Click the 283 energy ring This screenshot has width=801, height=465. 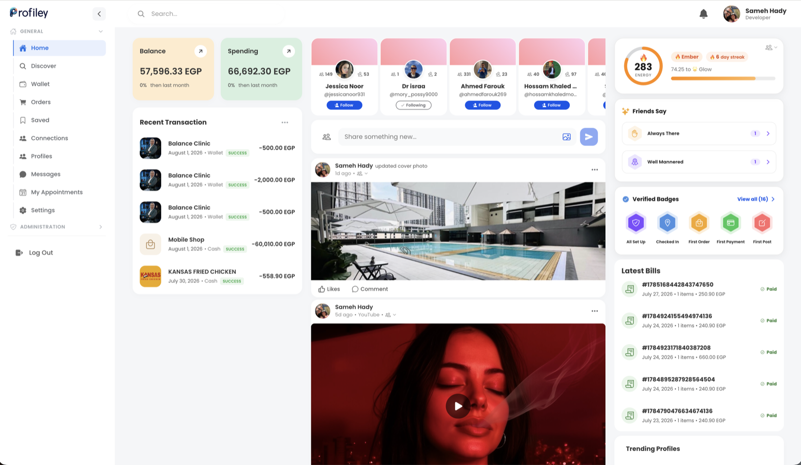pyautogui.click(x=643, y=66)
